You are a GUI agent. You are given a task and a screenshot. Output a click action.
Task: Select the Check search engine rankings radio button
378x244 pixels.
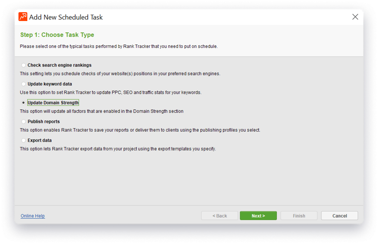pos(23,65)
